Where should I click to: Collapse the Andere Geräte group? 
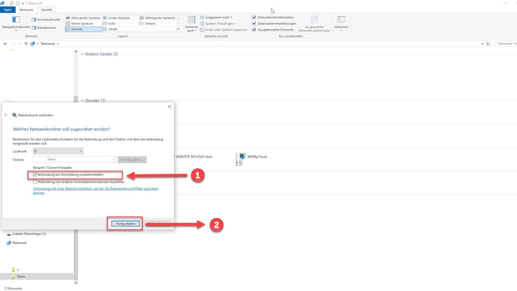tap(83, 54)
